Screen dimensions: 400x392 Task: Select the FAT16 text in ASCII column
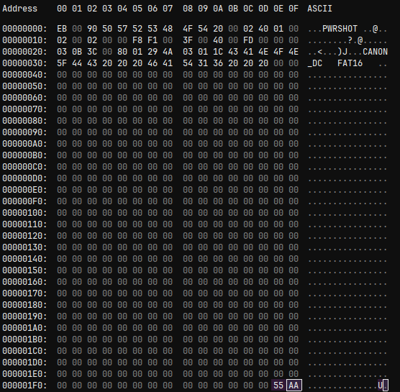(350, 63)
